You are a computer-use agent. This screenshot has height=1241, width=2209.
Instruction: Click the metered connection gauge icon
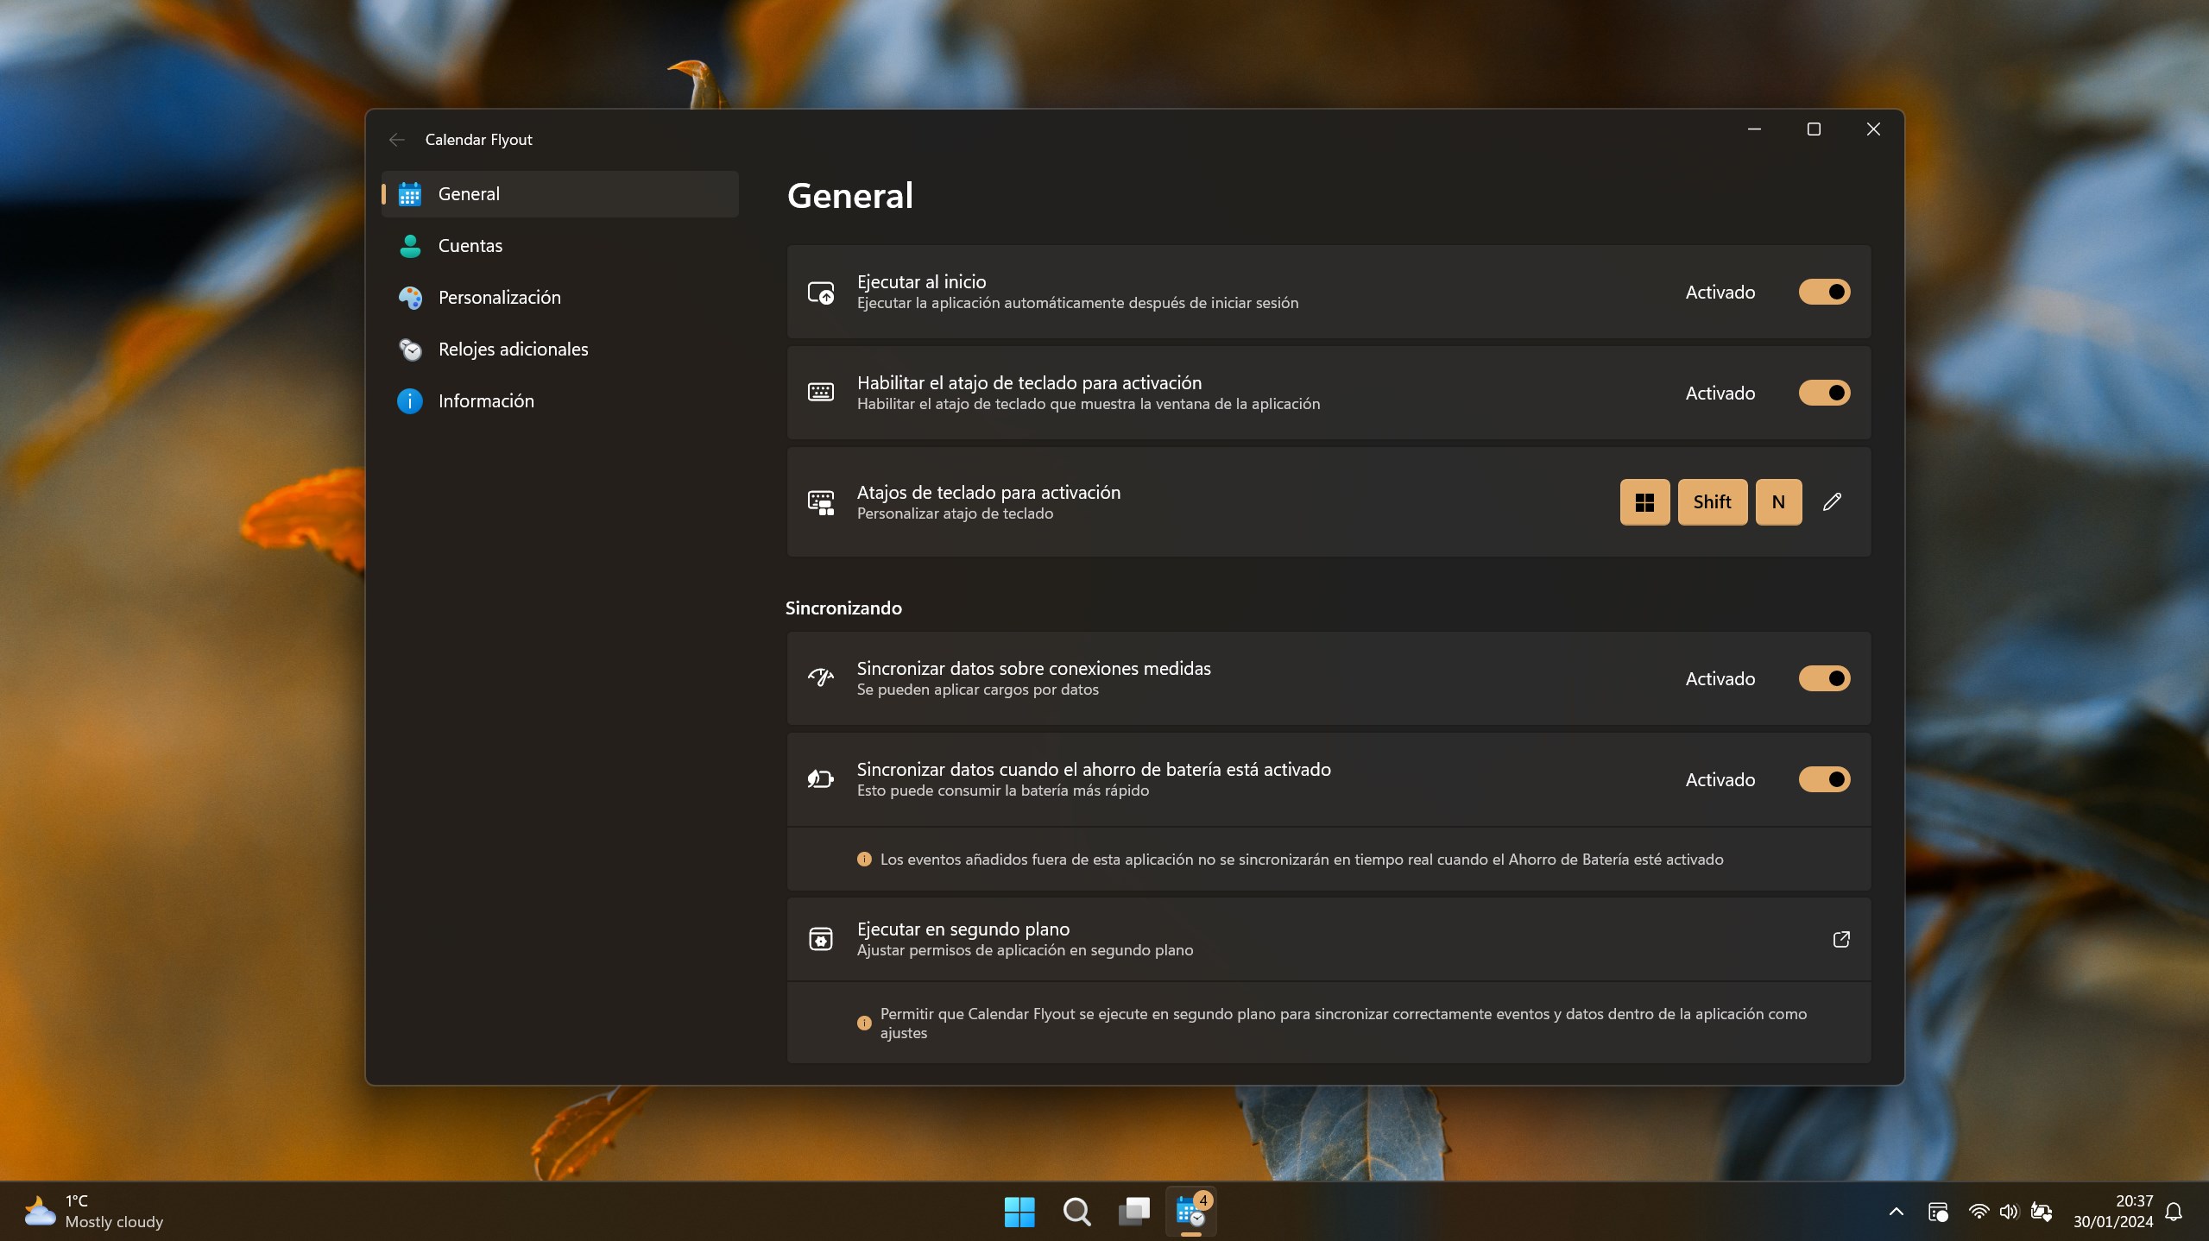(x=820, y=677)
